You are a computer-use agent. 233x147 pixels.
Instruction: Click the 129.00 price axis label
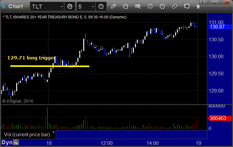click(216, 91)
